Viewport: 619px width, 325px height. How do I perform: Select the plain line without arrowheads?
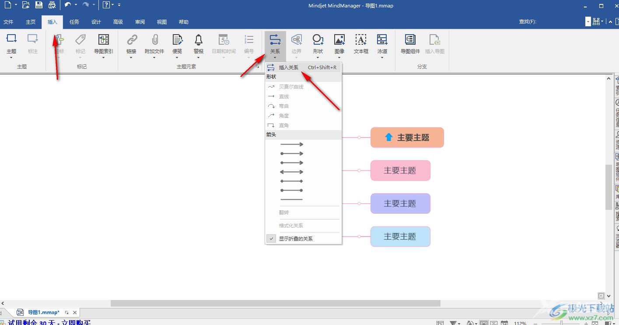pyautogui.click(x=292, y=199)
